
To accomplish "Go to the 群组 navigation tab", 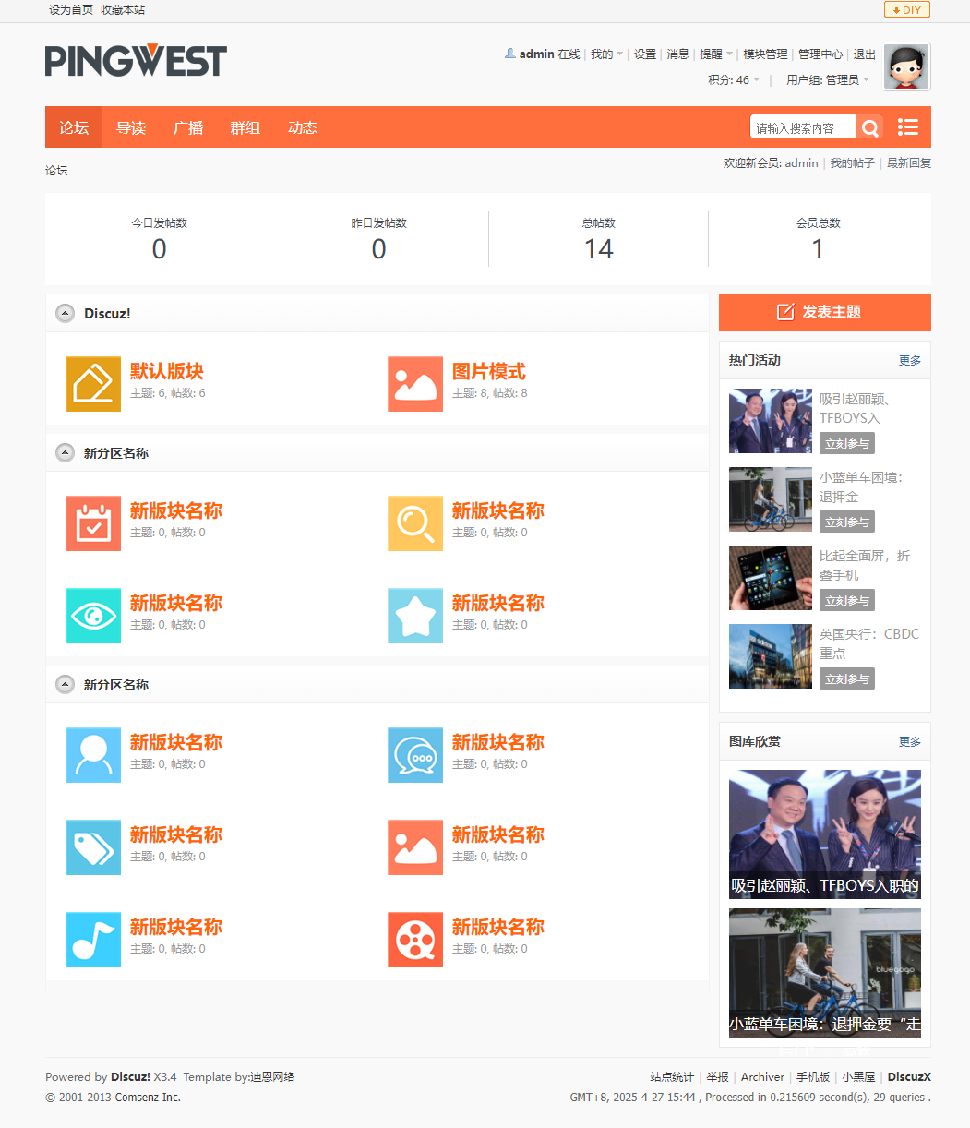I will pyautogui.click(x=245, y=128).
